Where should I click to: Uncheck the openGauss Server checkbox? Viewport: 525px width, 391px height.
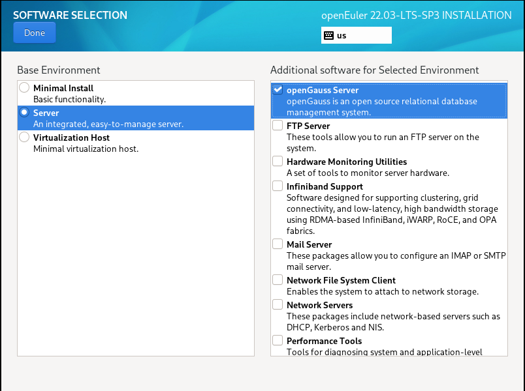click(278, 90)
